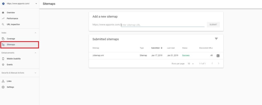Click the Links network icon
This screenshot has height=105, width=262.
click(x=3, y=81)
